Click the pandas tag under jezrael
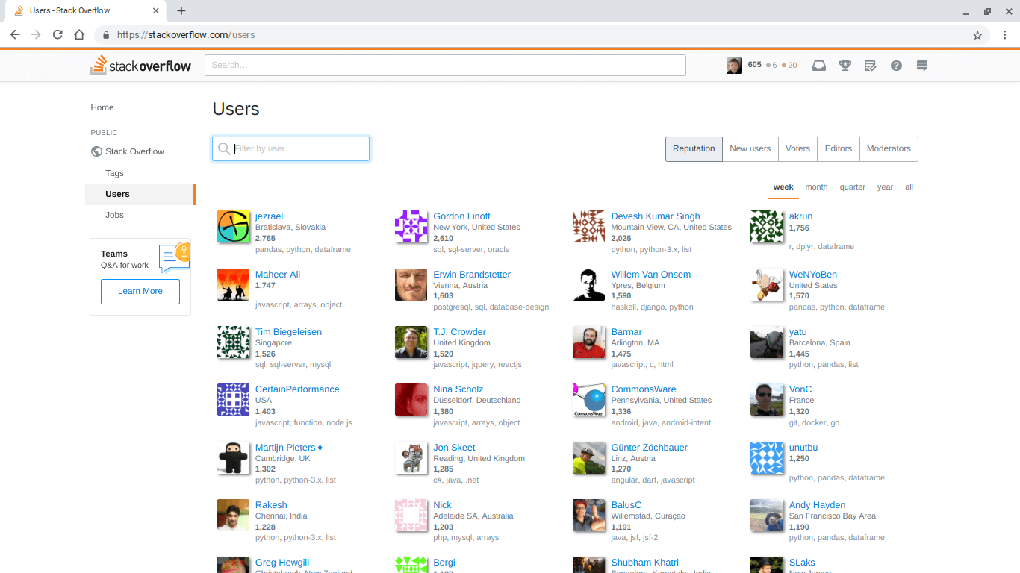This screenshot has height=573, width=1020. pyautogui.click(x=268, y=250)
